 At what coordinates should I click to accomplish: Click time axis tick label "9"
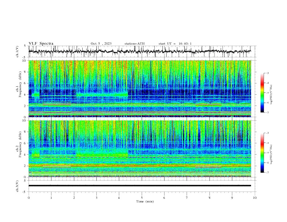232,198
